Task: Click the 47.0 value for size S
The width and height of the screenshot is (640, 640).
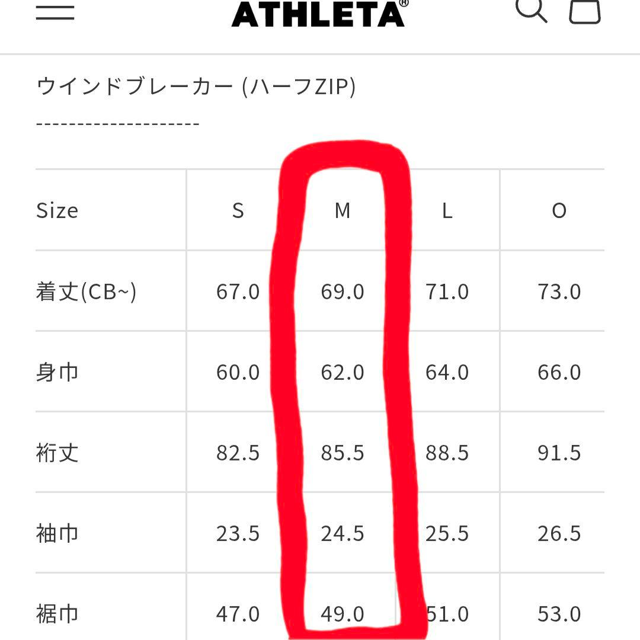Action: point(238,615)
